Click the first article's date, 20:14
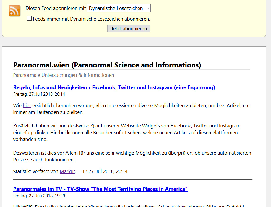This screenshot has height=207, width=271. [x=39, y=94]
